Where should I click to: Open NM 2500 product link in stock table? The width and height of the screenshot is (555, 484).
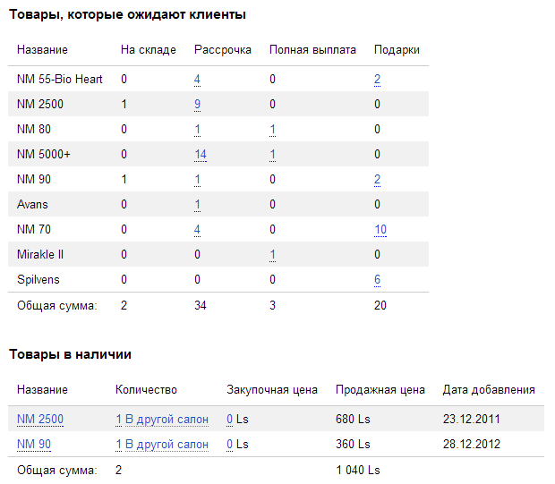coord(40,419)
